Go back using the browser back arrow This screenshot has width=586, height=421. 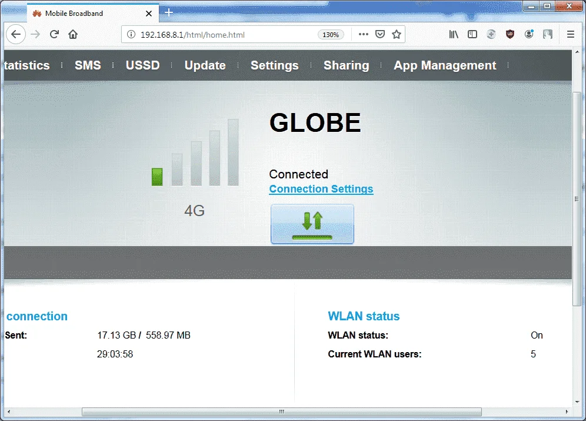click(x=16, y=34)
